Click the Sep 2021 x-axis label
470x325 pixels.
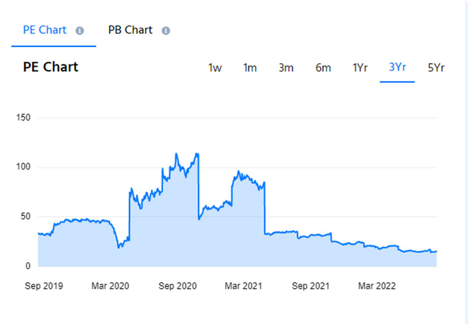(x=310, y=286)
